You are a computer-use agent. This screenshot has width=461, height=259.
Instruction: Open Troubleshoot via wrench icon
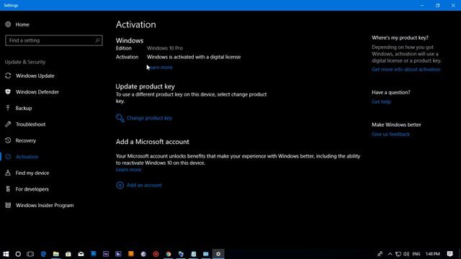coord(8,124)
